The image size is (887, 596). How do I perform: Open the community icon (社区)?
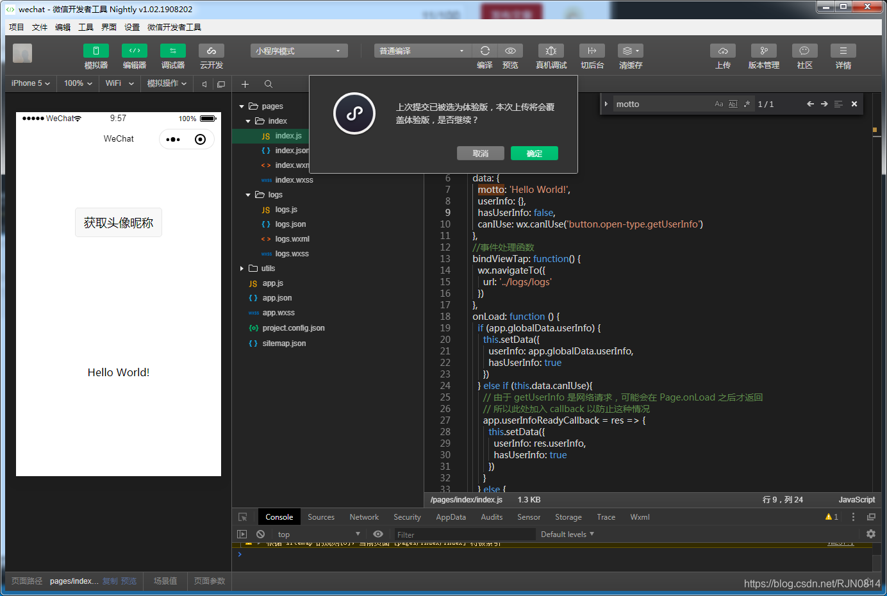pyautogui.click(x=805, y=51)
